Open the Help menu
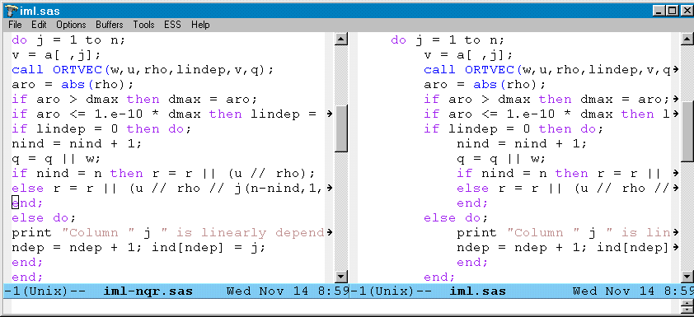Viewport: 694px width, 317px height. [x=200, y=25]
